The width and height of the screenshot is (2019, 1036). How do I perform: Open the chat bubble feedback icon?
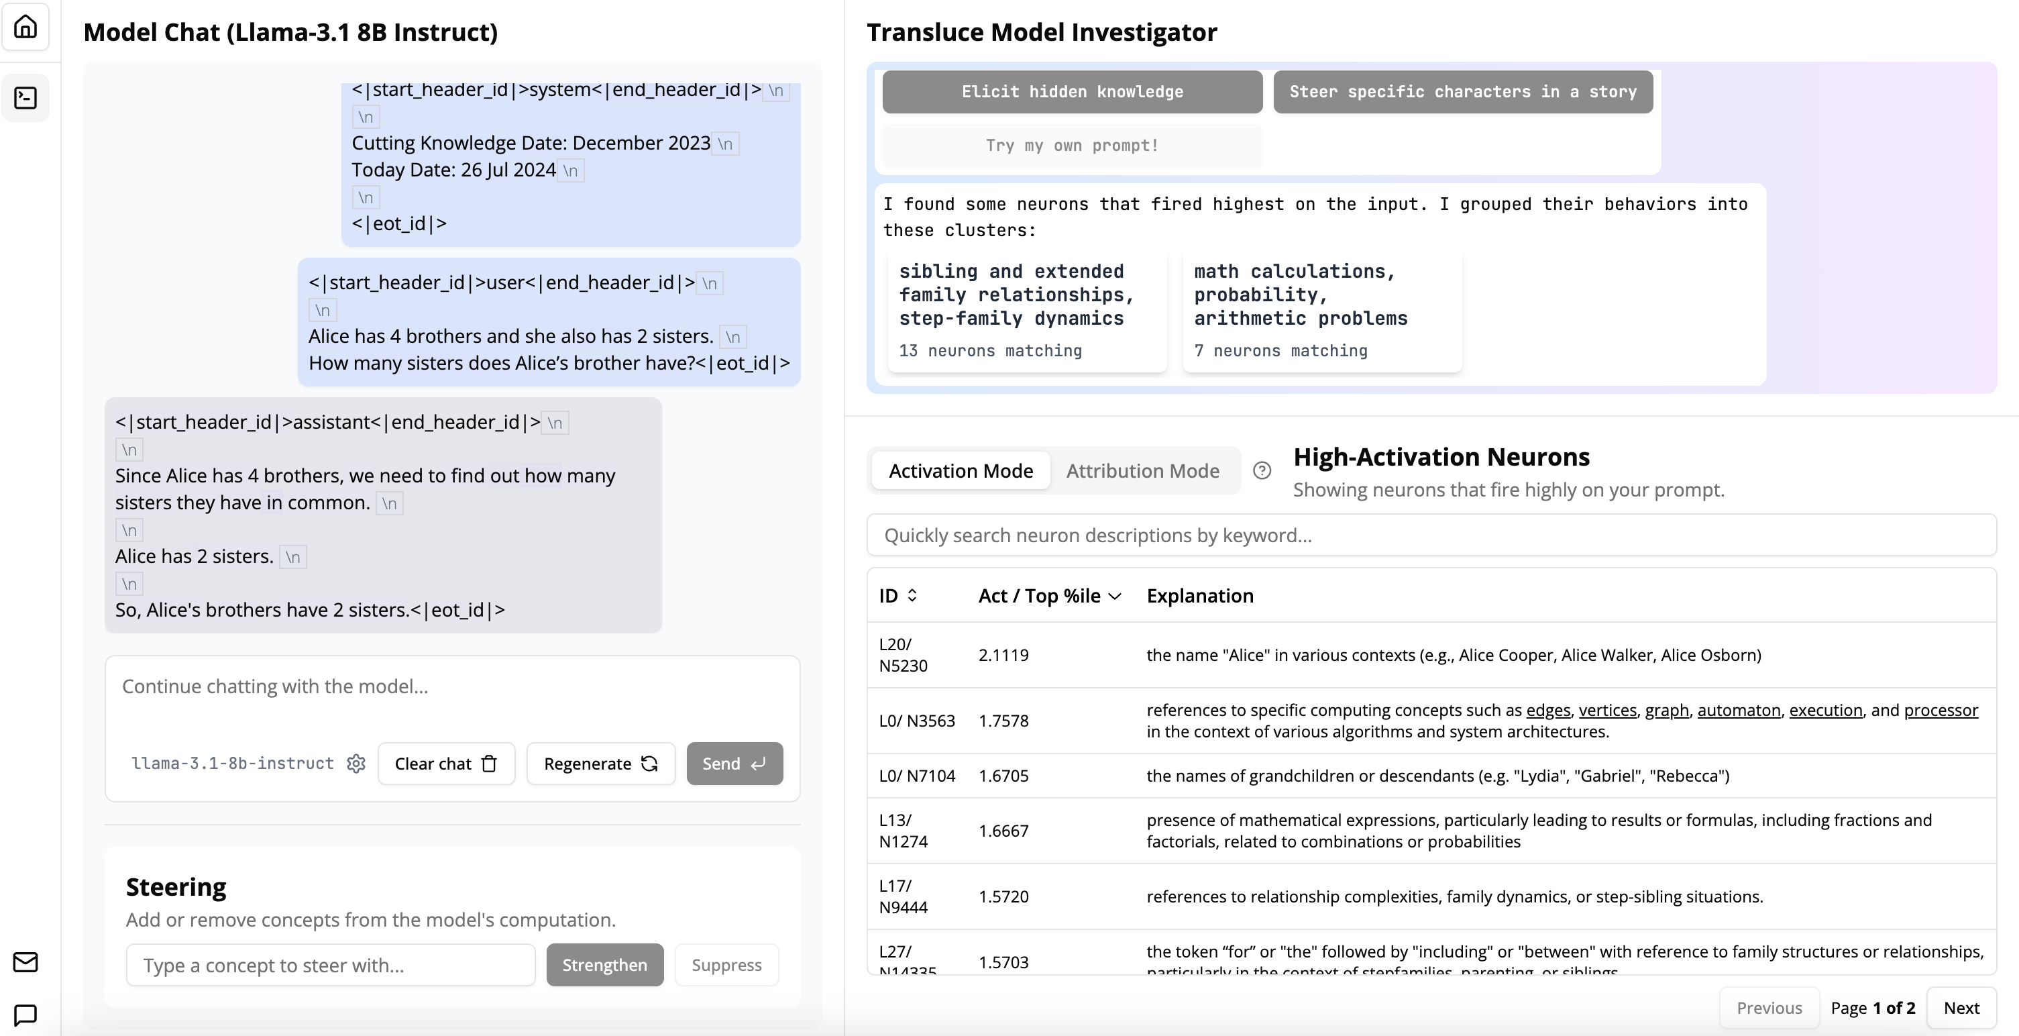pyautogui.click(x=25, y=1015)
